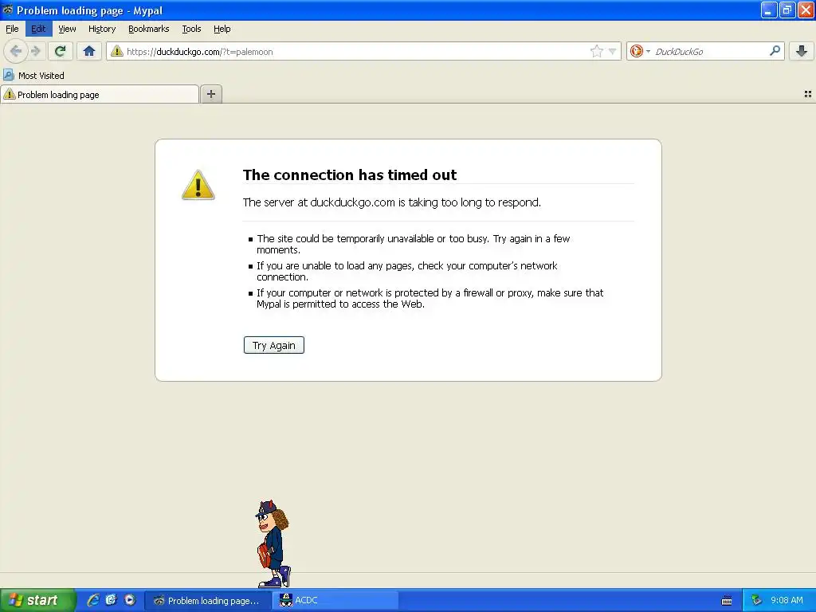
Task: Go forward with the Forward arrow
Action: 35,51
